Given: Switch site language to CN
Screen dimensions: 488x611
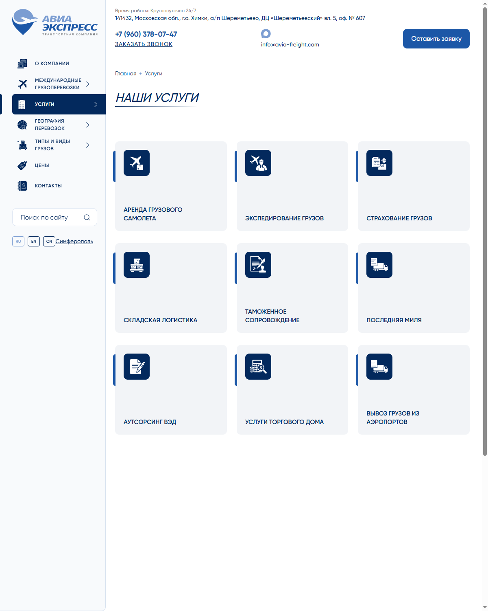Looking at the screenshot, I should coord(49,242).
